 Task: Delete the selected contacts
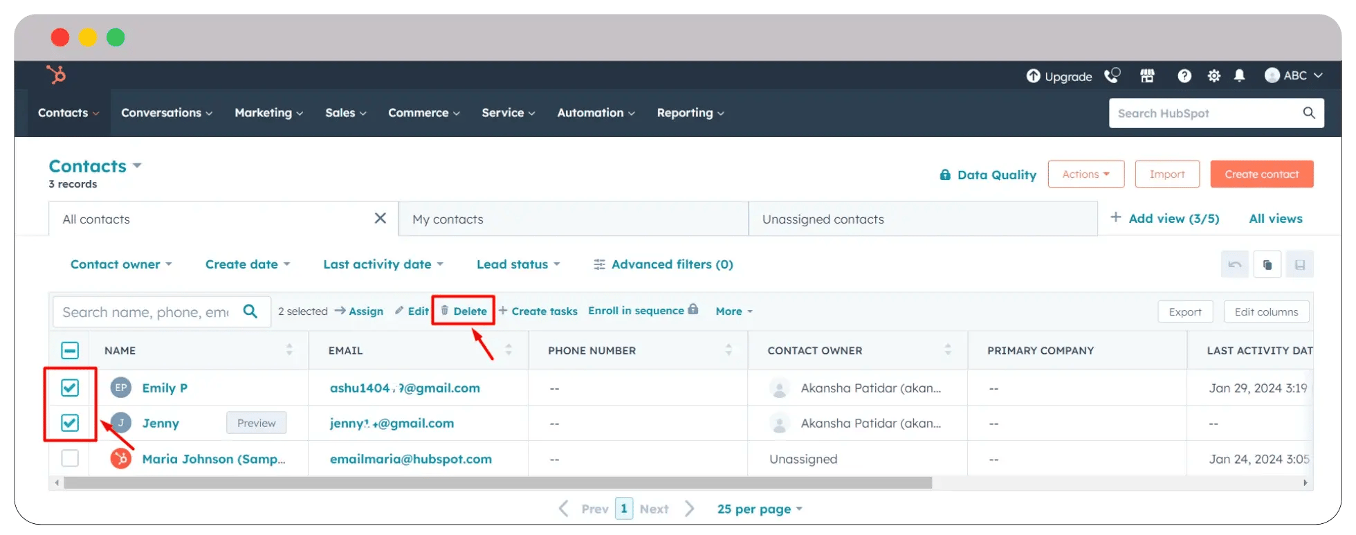coord(464,311)
